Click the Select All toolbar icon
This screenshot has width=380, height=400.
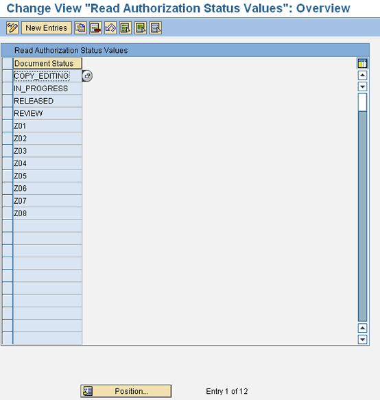(x=126, y=28)
